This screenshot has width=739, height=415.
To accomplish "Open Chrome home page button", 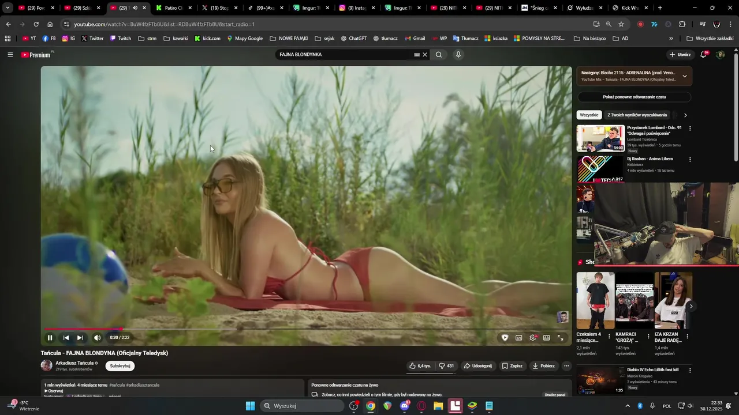I will tap(50, 24).
